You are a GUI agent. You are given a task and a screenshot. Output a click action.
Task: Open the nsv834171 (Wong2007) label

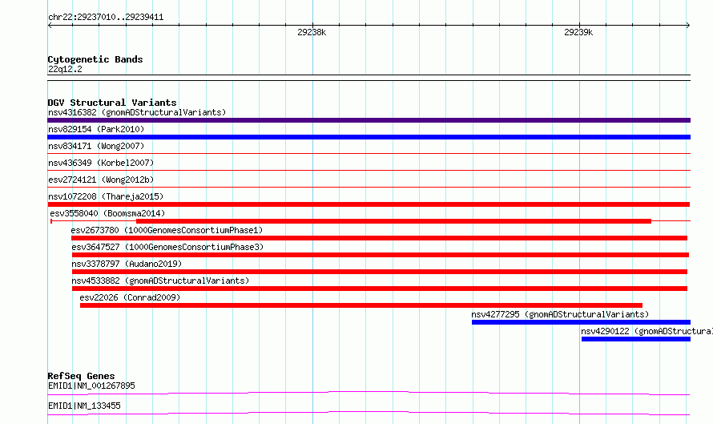pos(96,146)
